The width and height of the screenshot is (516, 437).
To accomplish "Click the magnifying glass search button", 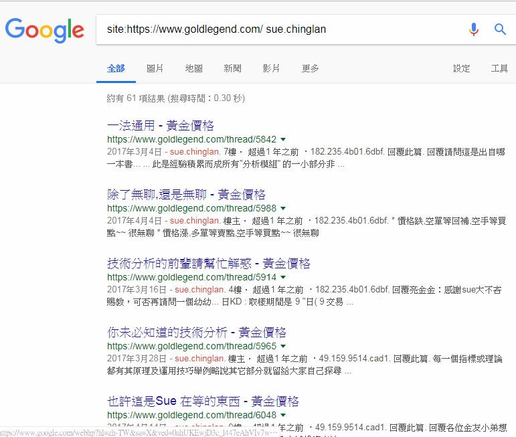I will (x=500, y=29).
